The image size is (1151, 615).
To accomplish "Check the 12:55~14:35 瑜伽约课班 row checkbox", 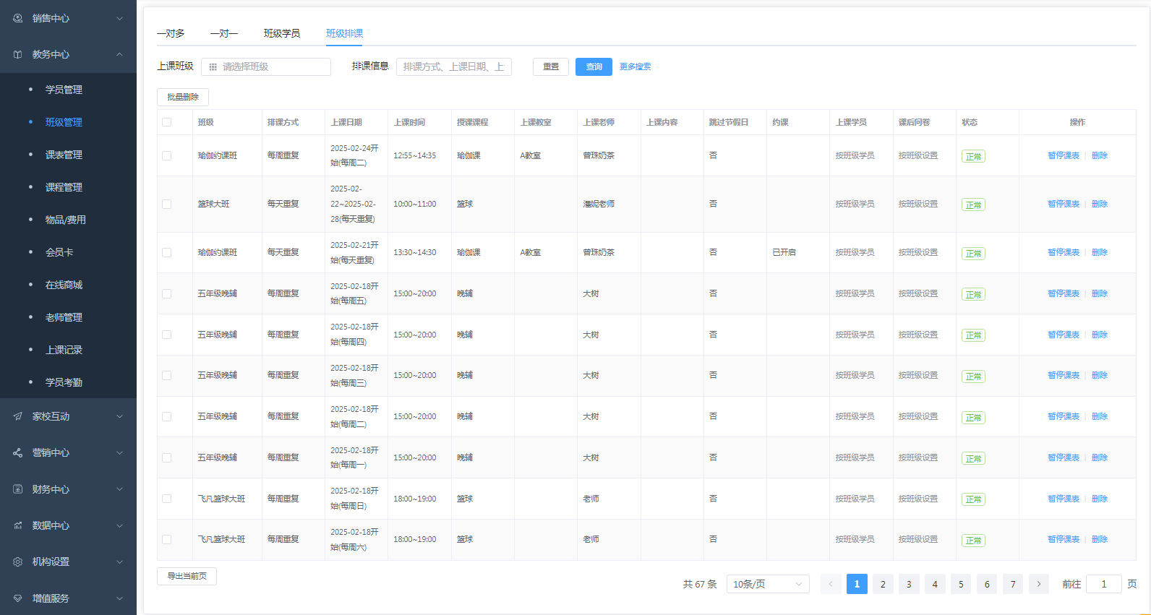I will (167, 155).
